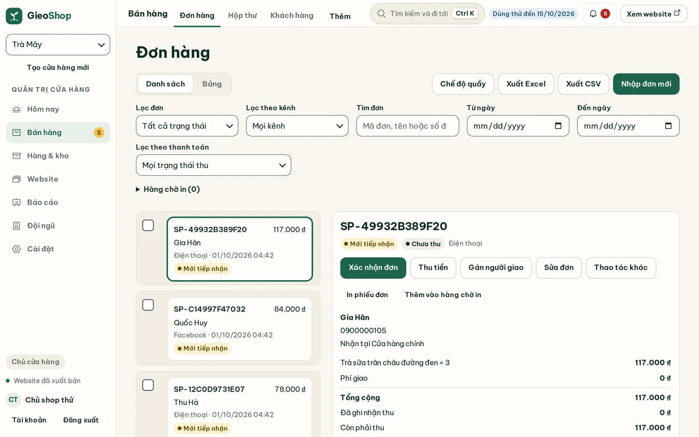This screenshot has width=699, height=437.
Task: Tick the checkbox for order SP-49932B389F20
Action: 148,225
